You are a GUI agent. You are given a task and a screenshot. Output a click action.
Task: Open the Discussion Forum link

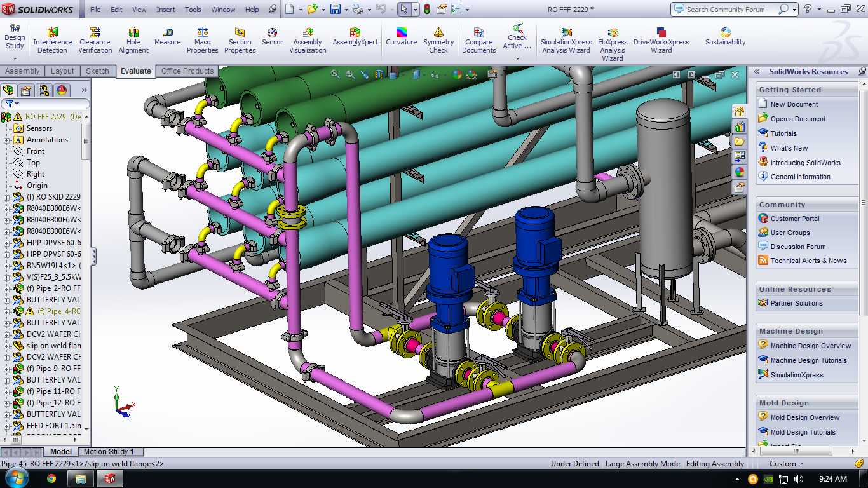pyautogui.click(x=798, y=247)
